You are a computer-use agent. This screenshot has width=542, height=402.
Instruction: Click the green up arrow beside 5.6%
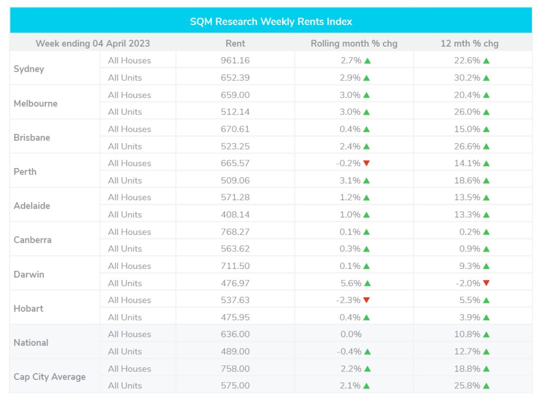(367, 284)
